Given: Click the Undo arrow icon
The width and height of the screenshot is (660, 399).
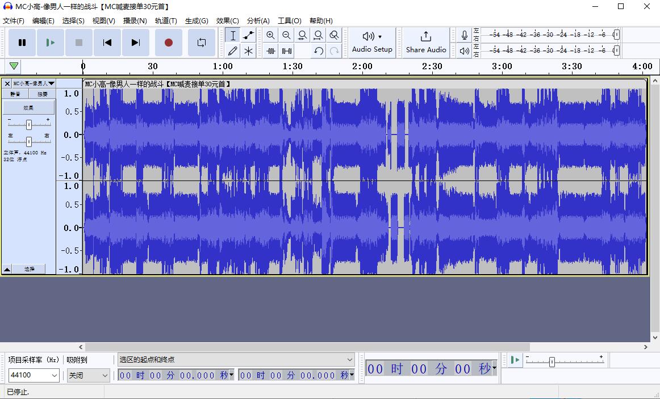Looking at the screenshot, I should (x=319, y=51).
